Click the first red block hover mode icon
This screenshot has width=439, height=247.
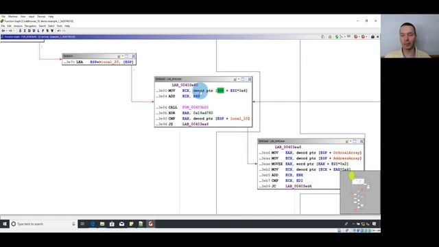pyautogui.click(x=355, y=36)
